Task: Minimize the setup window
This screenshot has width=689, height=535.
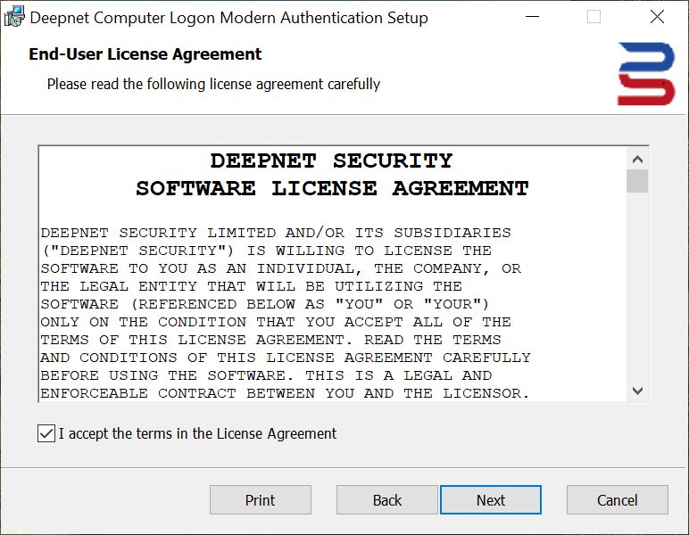Action: pos(532,17)
